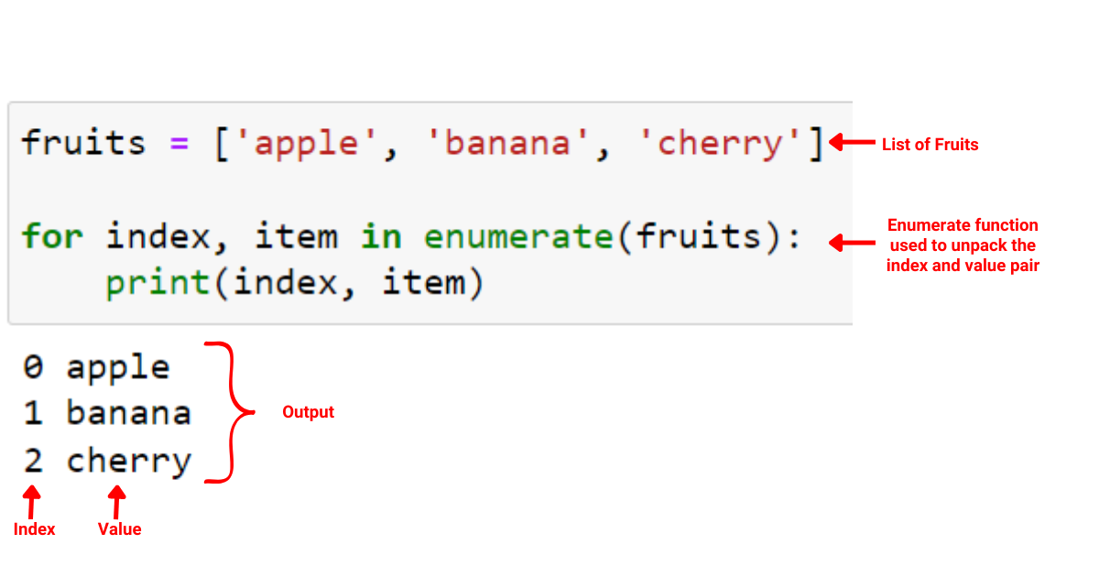Click the '1 banana' output line

coord(107,413)
